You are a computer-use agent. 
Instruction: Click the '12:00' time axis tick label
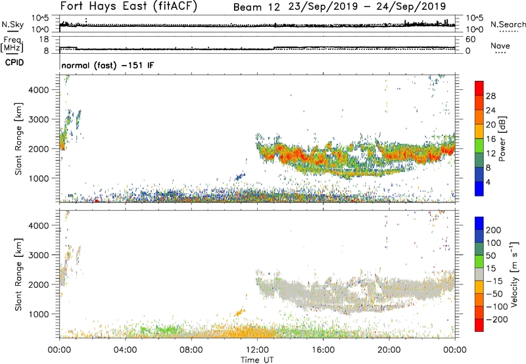(257, 350)
